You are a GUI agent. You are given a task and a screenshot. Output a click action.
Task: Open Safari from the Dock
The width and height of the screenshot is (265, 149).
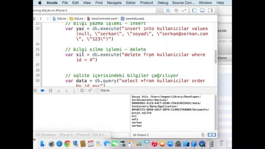[x=59, y=144]
